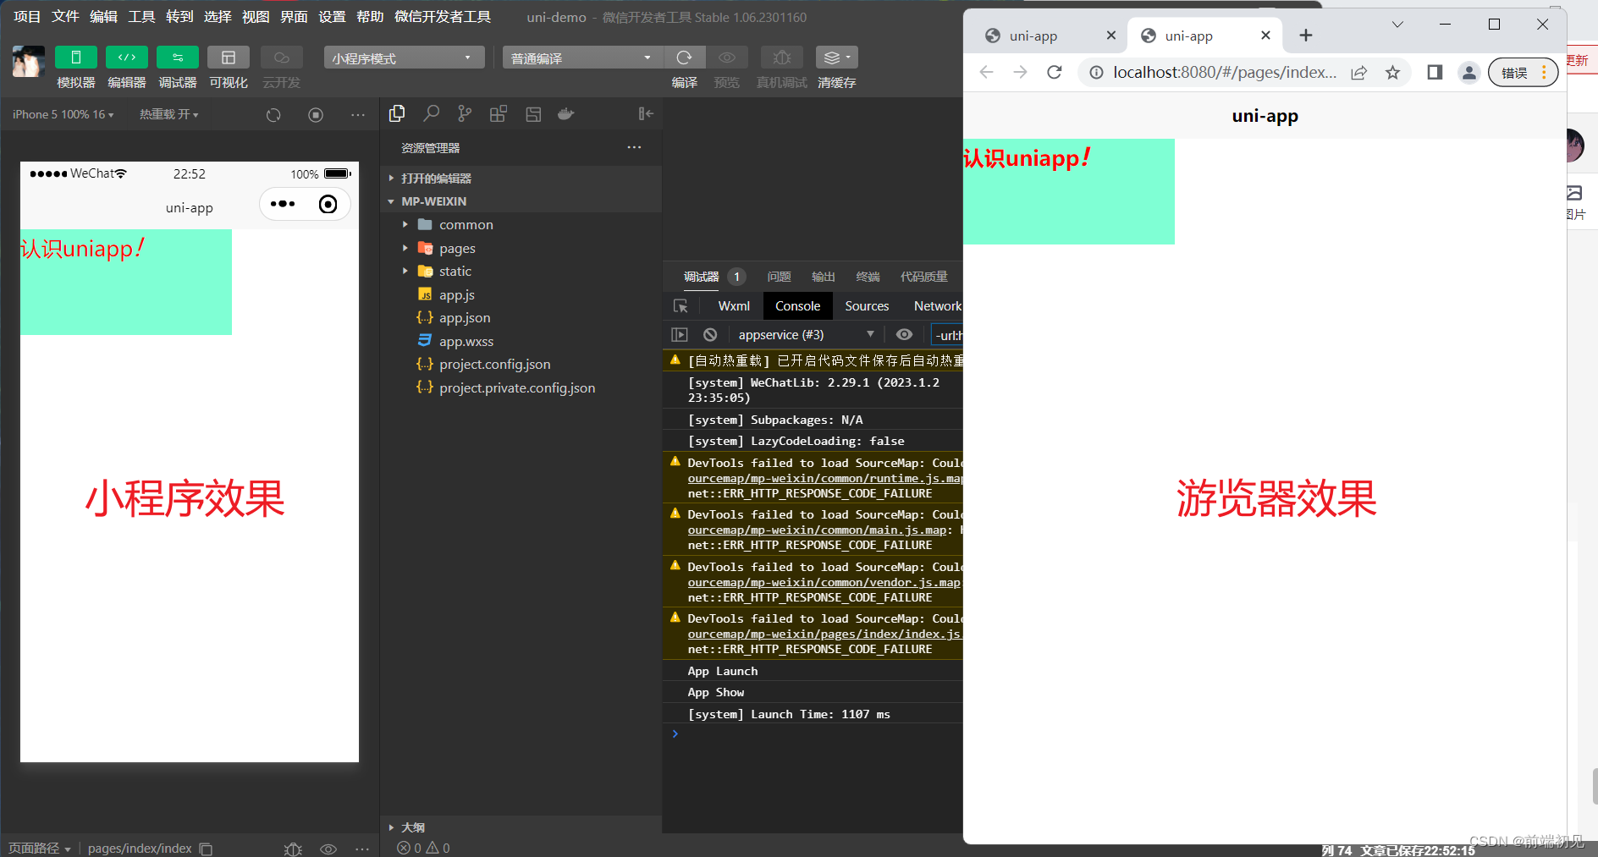1598x857 pixels.
Task: Switch to the code quality tab
Action: point(923,277)
